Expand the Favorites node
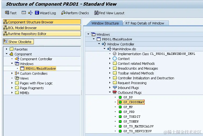This screenshot has height=136, width=203. (7, 49)
